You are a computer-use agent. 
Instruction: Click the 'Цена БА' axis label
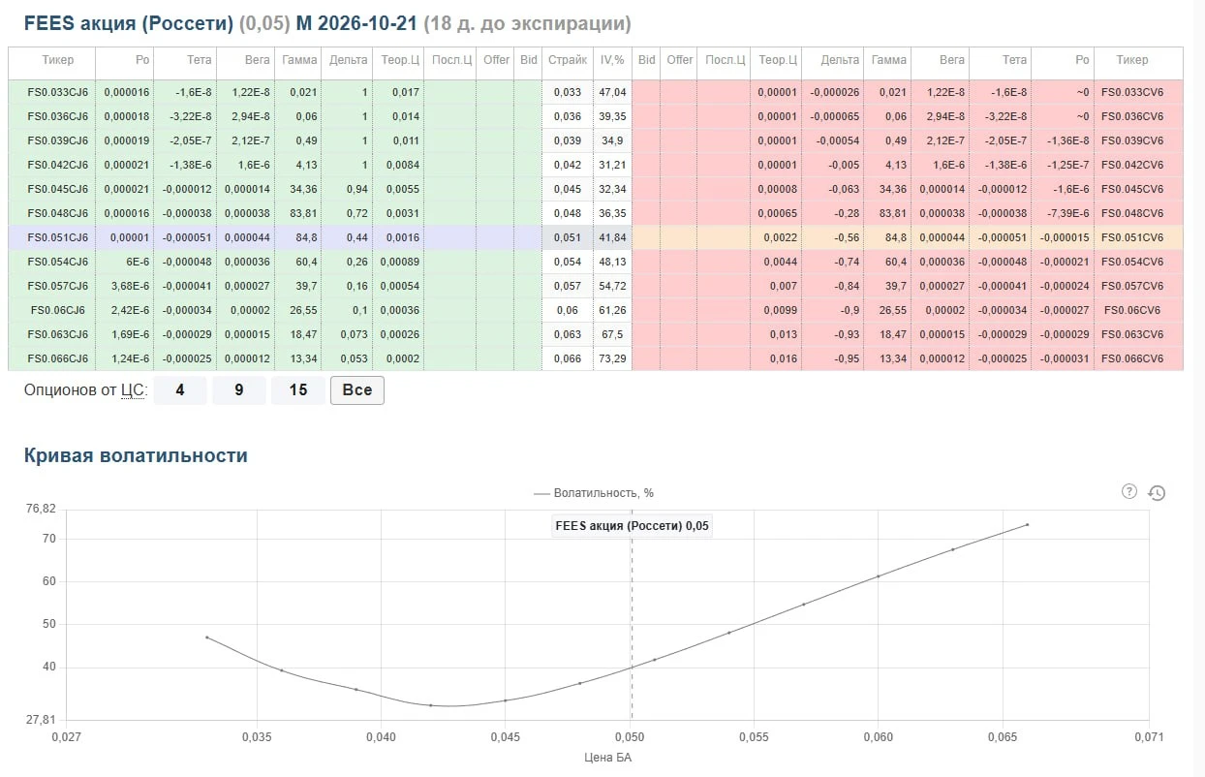point(608,758)
